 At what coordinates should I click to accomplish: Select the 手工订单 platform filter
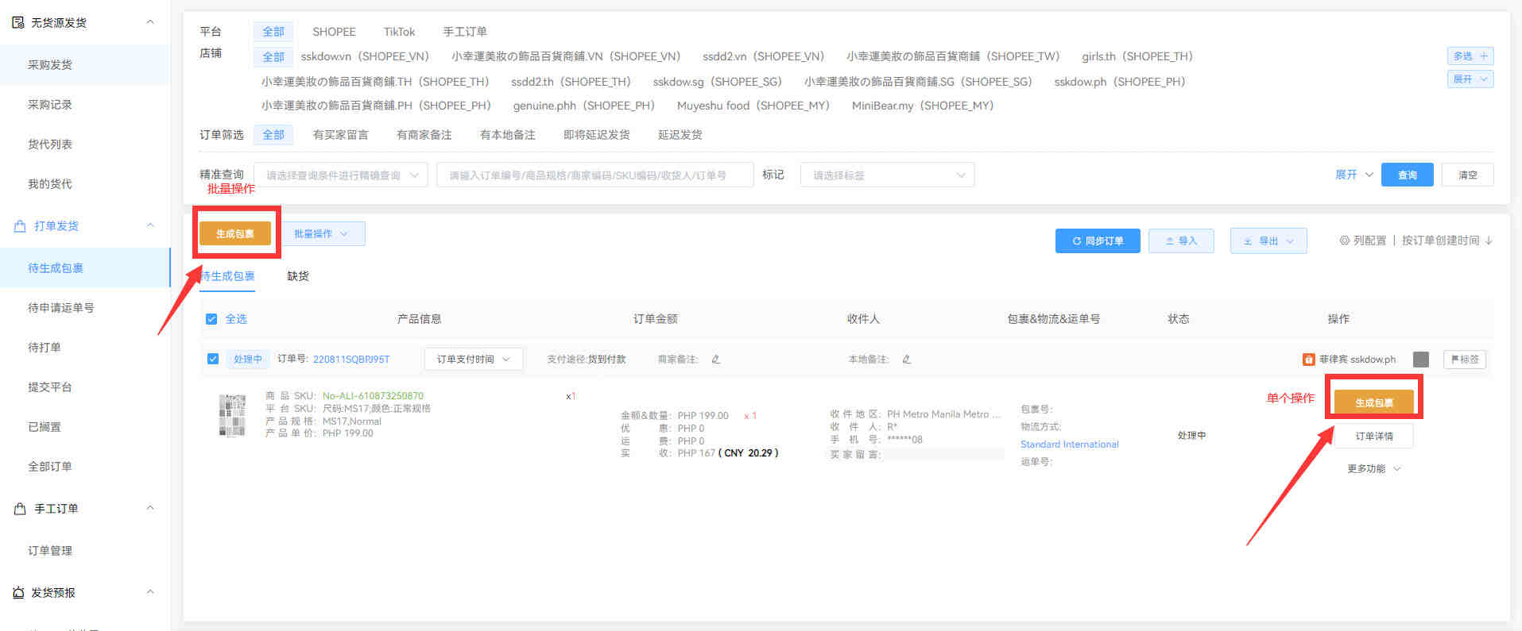click(x=465, y=32)
